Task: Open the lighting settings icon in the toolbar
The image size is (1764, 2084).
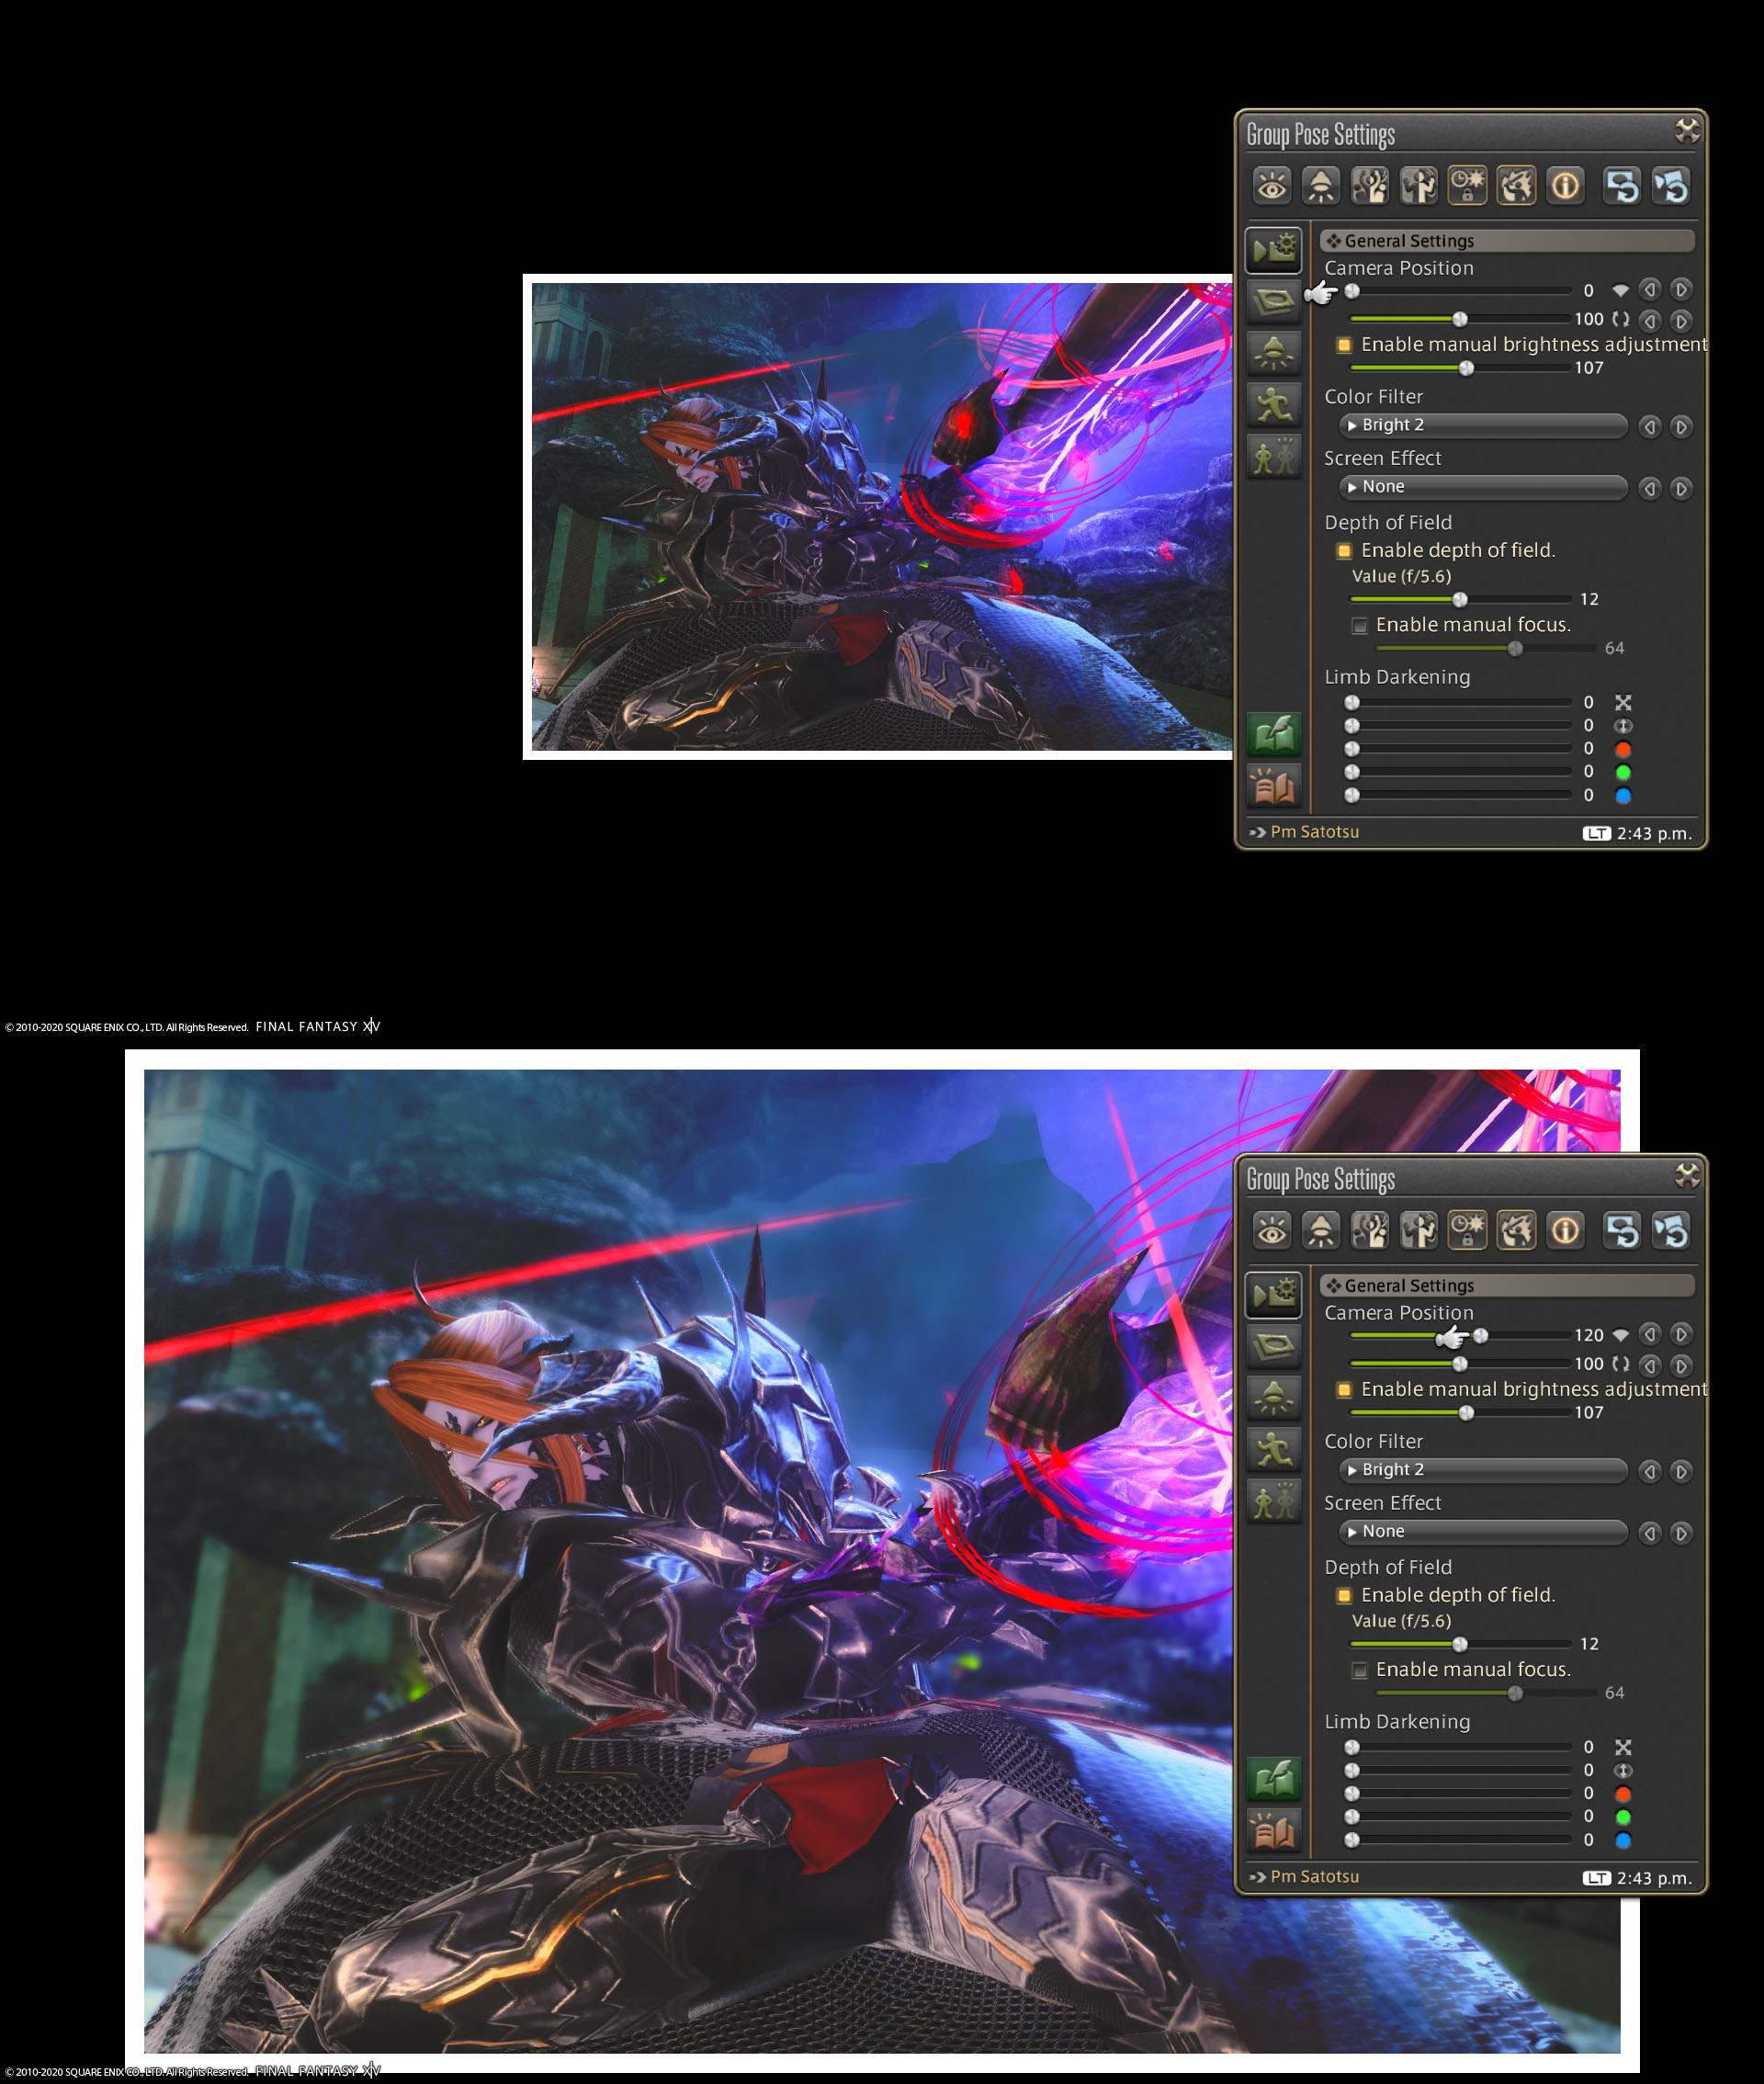Action: click(1321, 185)
